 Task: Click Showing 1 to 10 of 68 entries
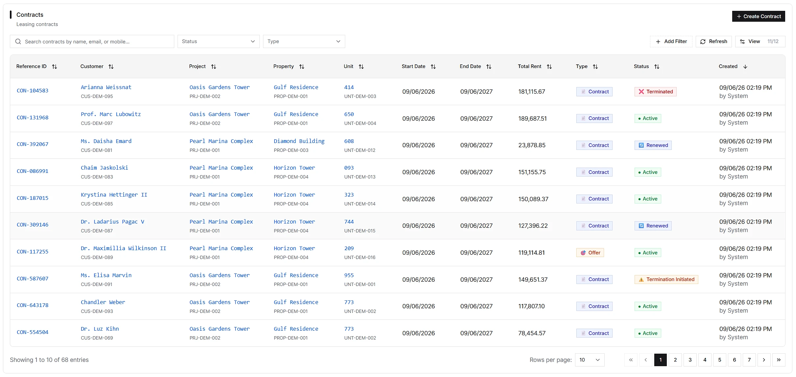(x=49, y=360)
